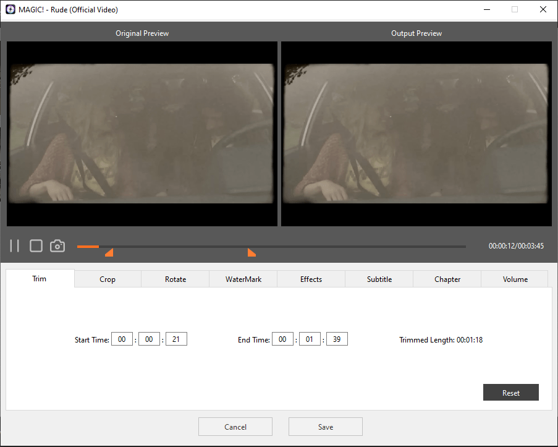The width and height of the screenshot is (558, 447).
Task: Open the Subtitle tab
Action: (379, 279)
